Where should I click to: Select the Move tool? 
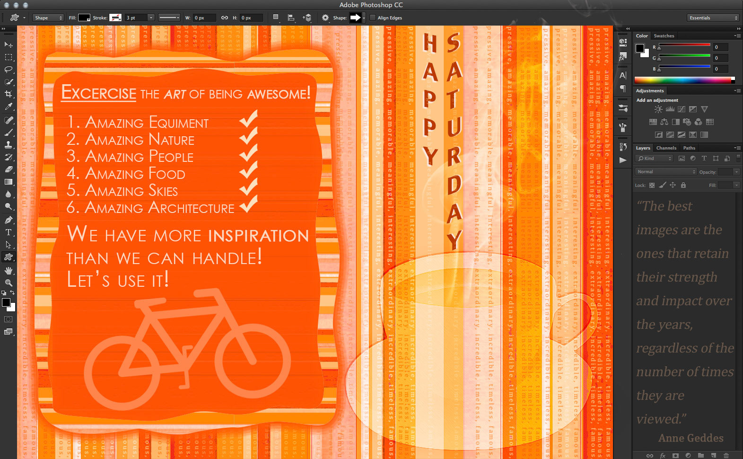click(x=8, y=44)
